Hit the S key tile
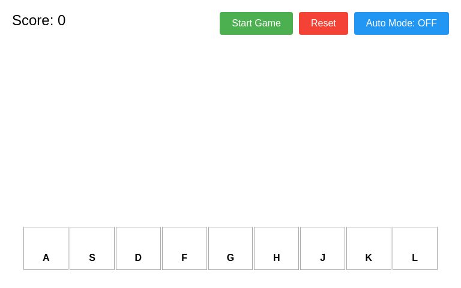Screen dimensions: 461x288 pyautogui.click(x=92, y=248)
